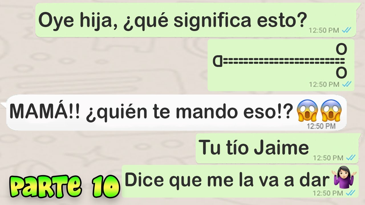Select the 'Oye hija, ¿qué significa esto?' message
365x205 pixels.
coord(196,20)
